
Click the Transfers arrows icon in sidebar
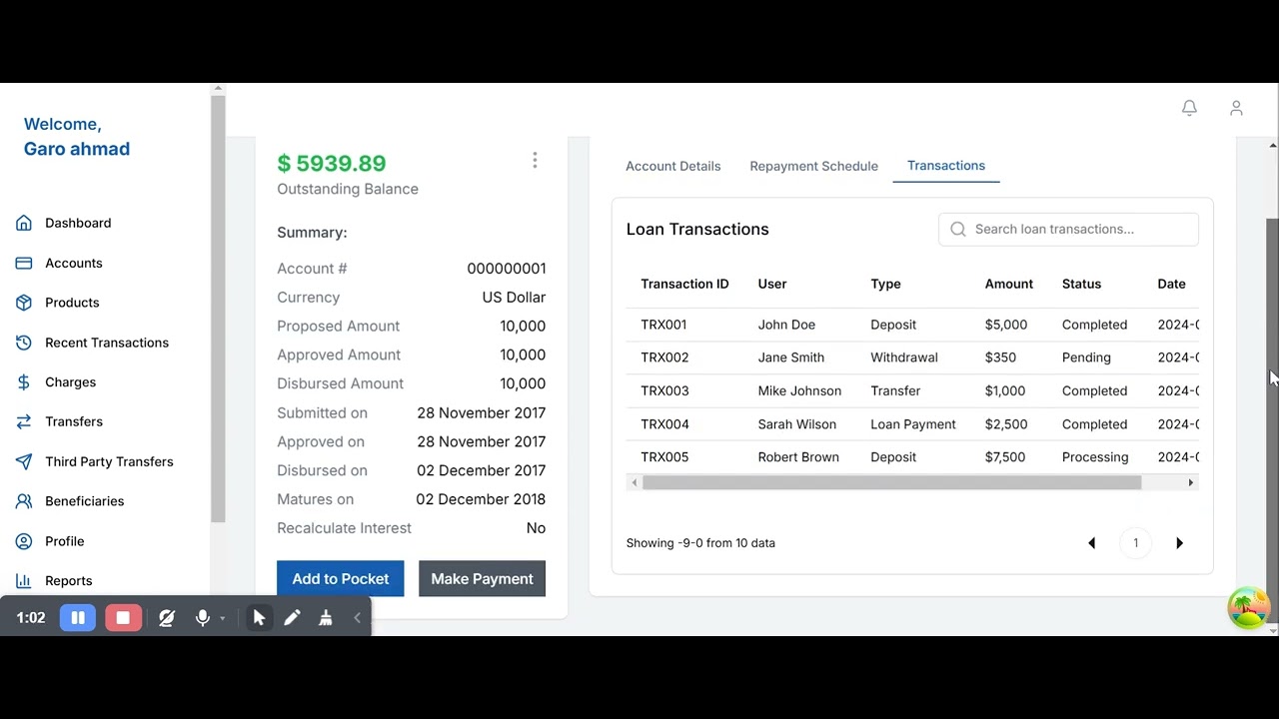pyautogui.click(x=24, y=421)
